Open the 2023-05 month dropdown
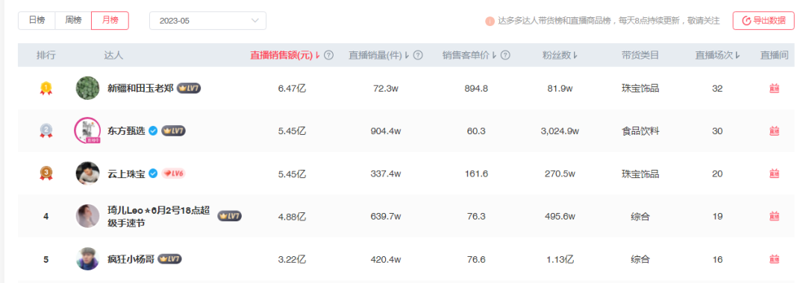The image size is (806, 283). (207, 21)
